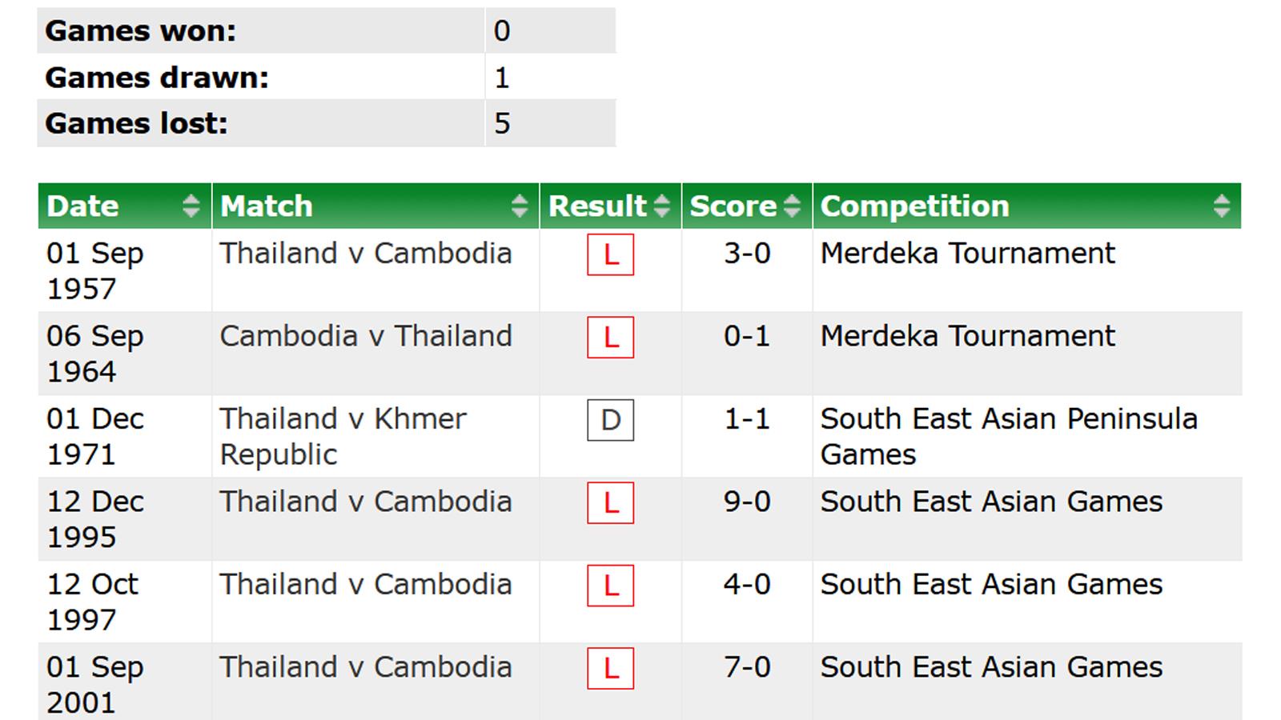Image resolution: width=1281 pixels, height=720 pixels.
Task: Click the 12 Oct 1997 date cell
Action: pos(92,602)
